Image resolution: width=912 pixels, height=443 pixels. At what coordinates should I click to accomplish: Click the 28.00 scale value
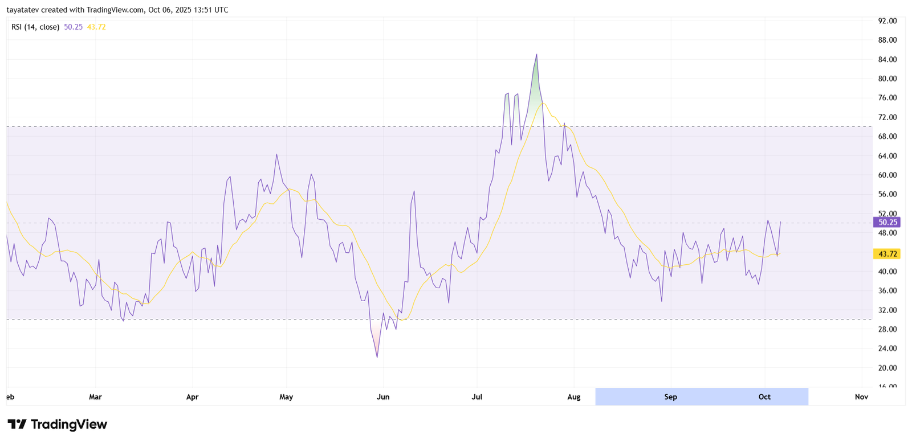(887, 329)
